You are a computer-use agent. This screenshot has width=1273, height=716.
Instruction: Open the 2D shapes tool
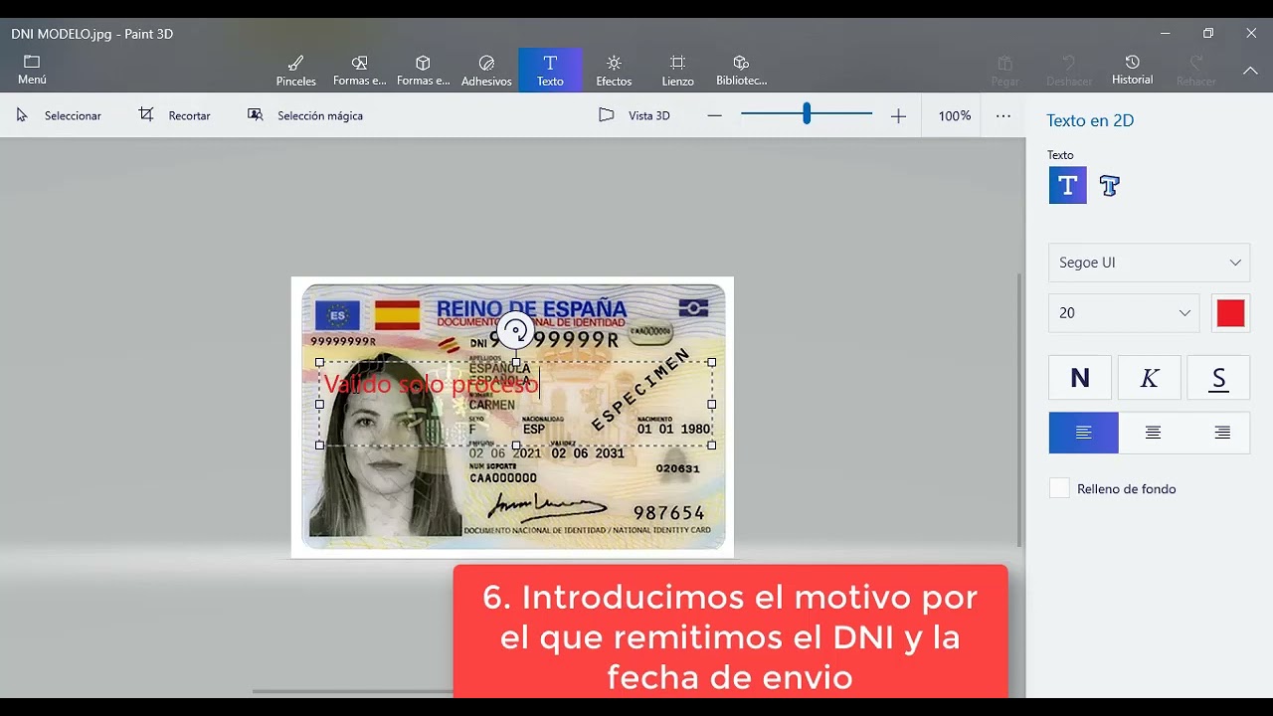(359, 71)
